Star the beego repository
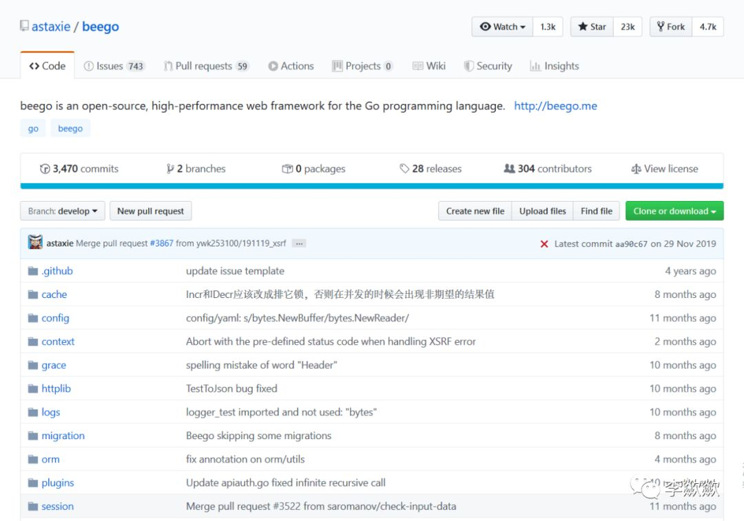The image size is (744, 521). coord(592,27)
